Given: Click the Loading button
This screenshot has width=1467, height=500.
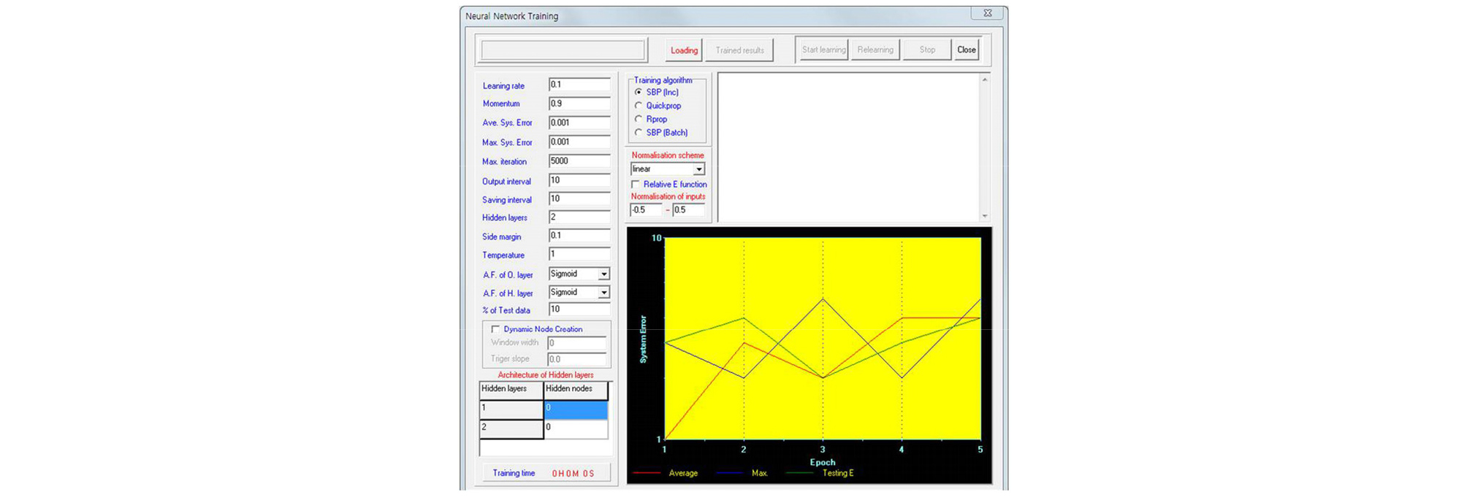Looking at the screenshot, I should tap(684, 50).
